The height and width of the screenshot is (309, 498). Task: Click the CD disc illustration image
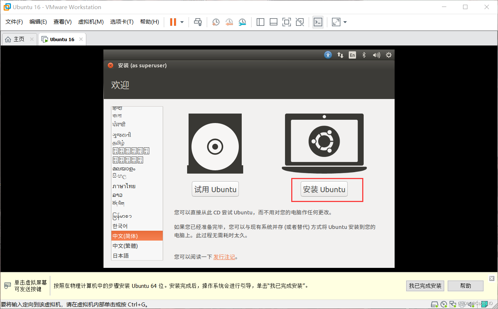tap(215, 144)
